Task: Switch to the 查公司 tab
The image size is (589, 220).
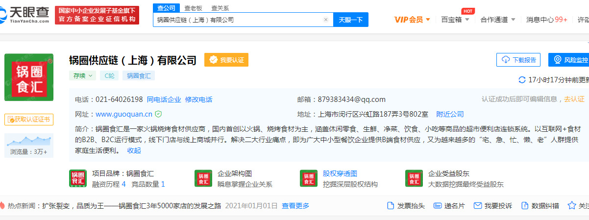Action: tap(166, 8)
